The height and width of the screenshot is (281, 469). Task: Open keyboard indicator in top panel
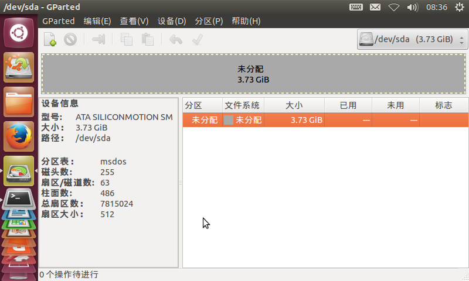tap(356, 7)
